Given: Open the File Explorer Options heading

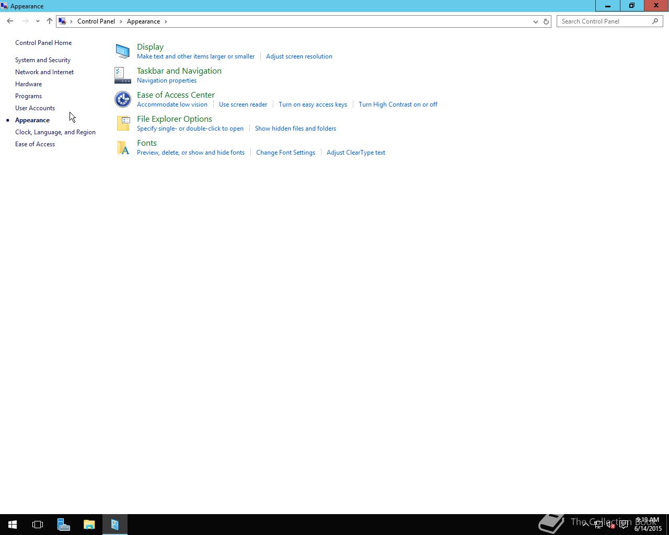Looking at the screenshot, I should click(175, 119).
